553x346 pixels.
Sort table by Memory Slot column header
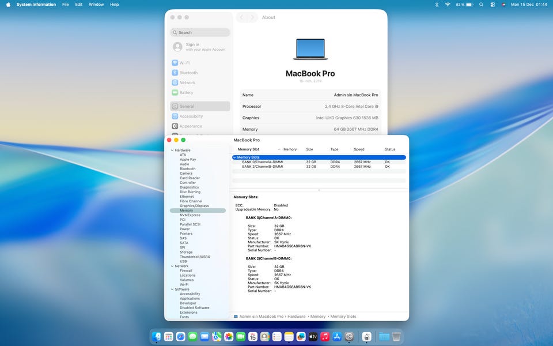tap(248, 149)
